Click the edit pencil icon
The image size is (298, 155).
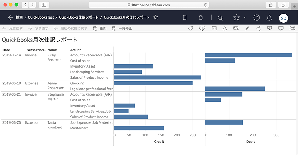247,28
